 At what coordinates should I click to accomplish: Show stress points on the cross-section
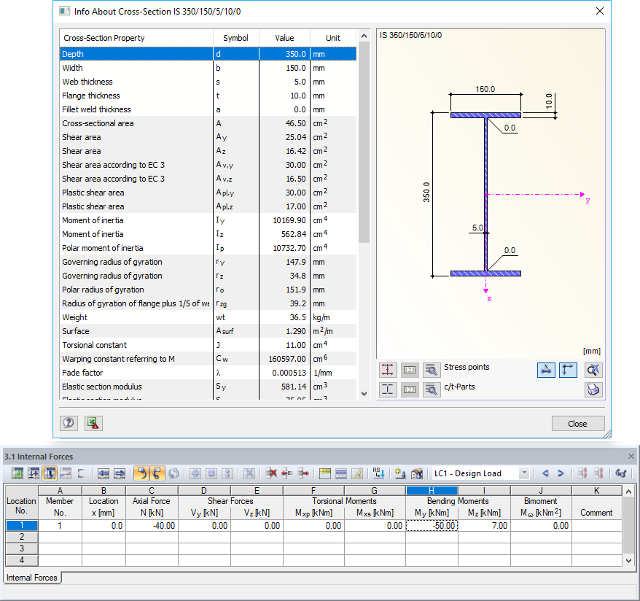387,370
